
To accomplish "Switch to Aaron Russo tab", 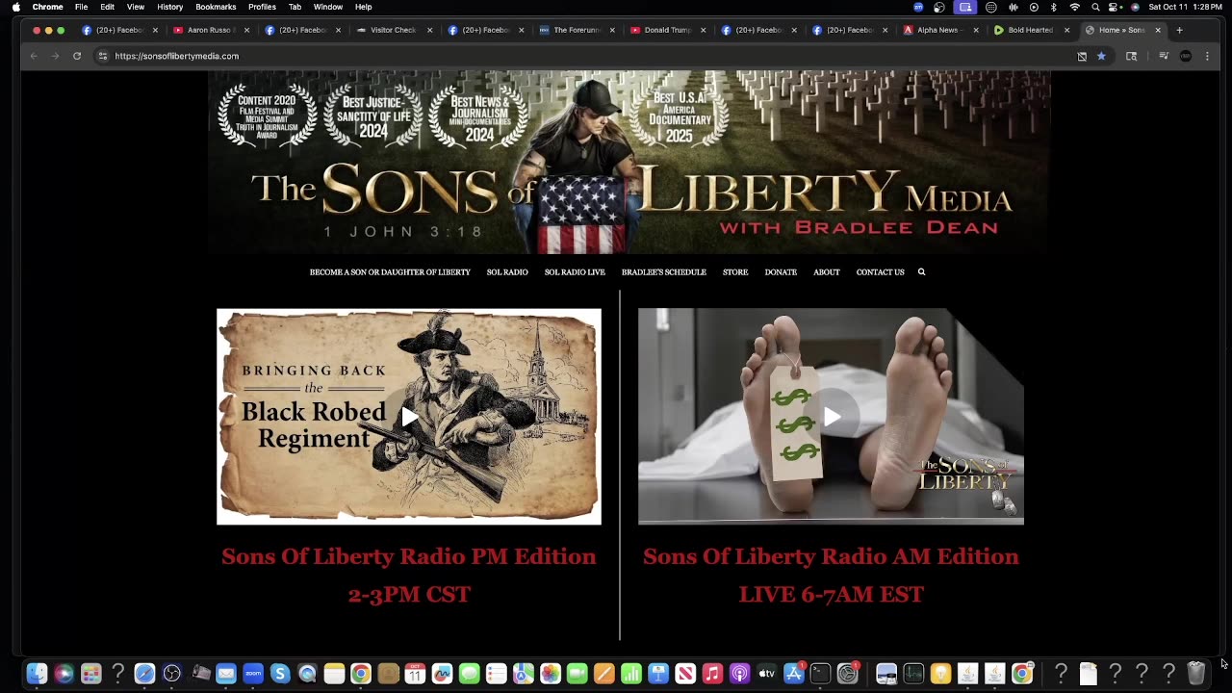I will 211,30.
